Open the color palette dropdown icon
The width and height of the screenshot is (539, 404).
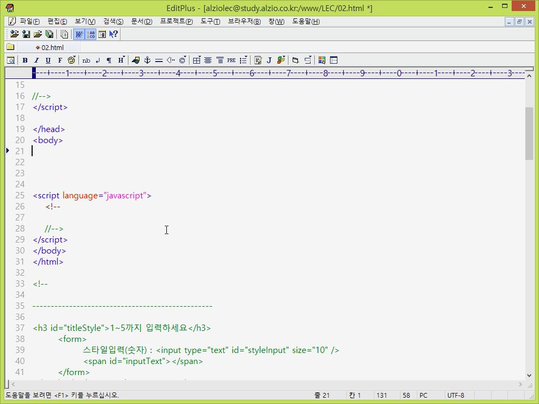point(72,60)
